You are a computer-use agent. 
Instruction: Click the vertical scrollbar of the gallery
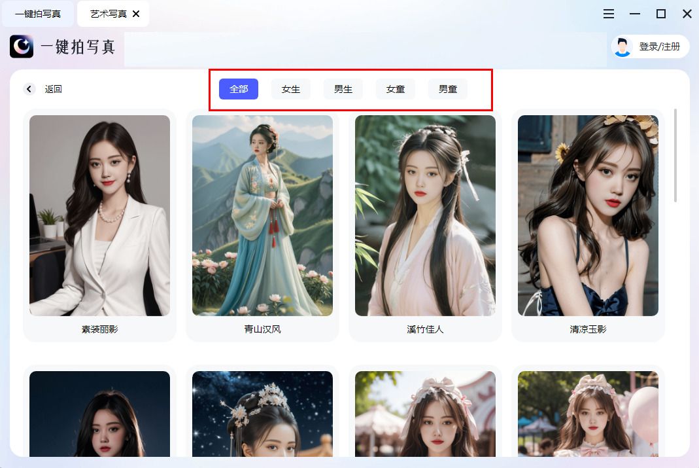[675, 155]
